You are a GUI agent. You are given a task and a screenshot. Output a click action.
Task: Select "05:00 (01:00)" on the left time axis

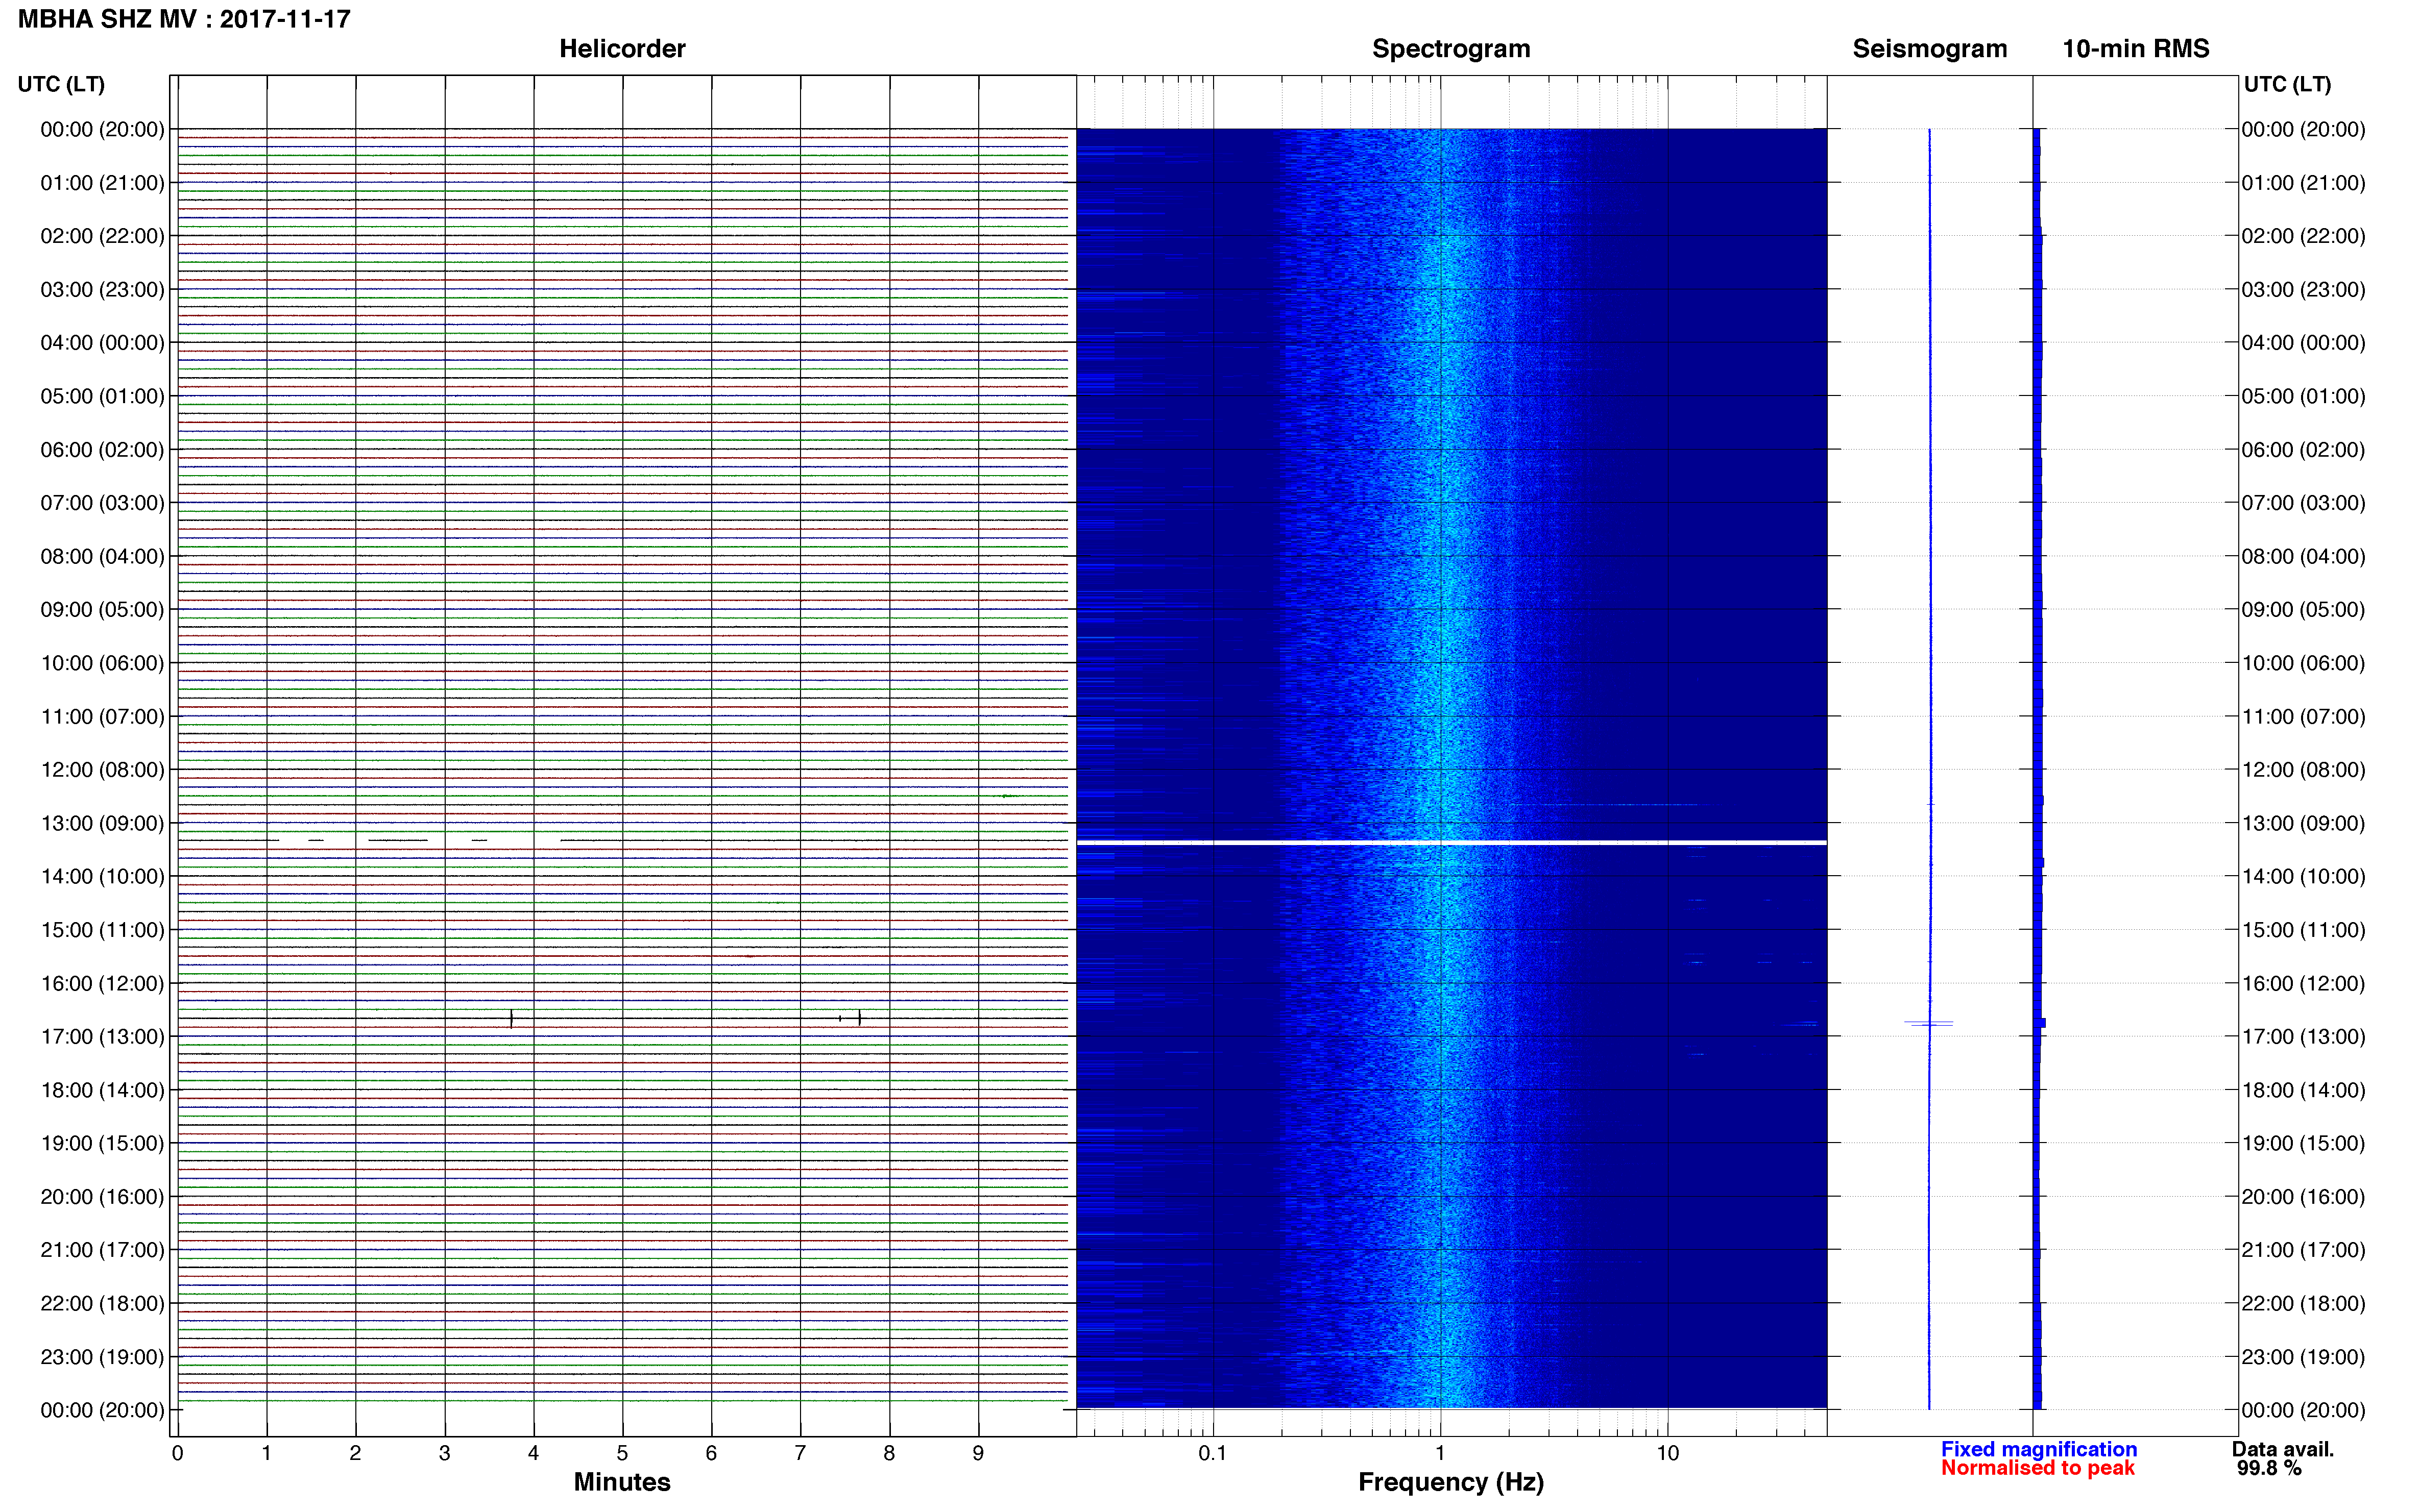102,396
